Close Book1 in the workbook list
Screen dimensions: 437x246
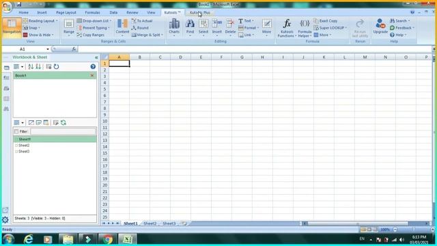92,76
